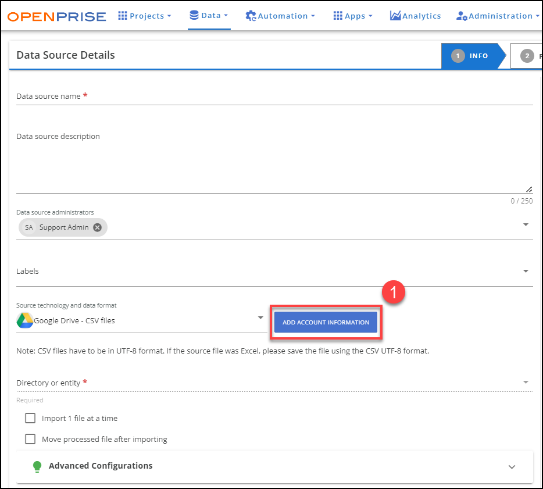Open the Directory or entity dropdown

pyautogui.click(x=526, y=382)
